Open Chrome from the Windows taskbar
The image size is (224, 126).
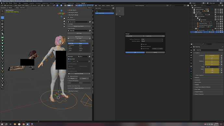click(x=23, y=124)
